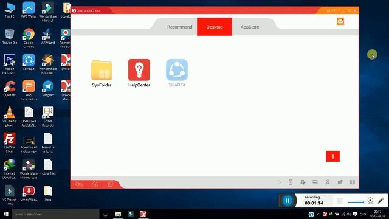Open the action center notifications icon

355,214
